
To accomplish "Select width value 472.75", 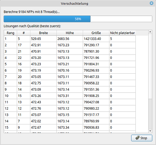I will (x=43, y=83).
